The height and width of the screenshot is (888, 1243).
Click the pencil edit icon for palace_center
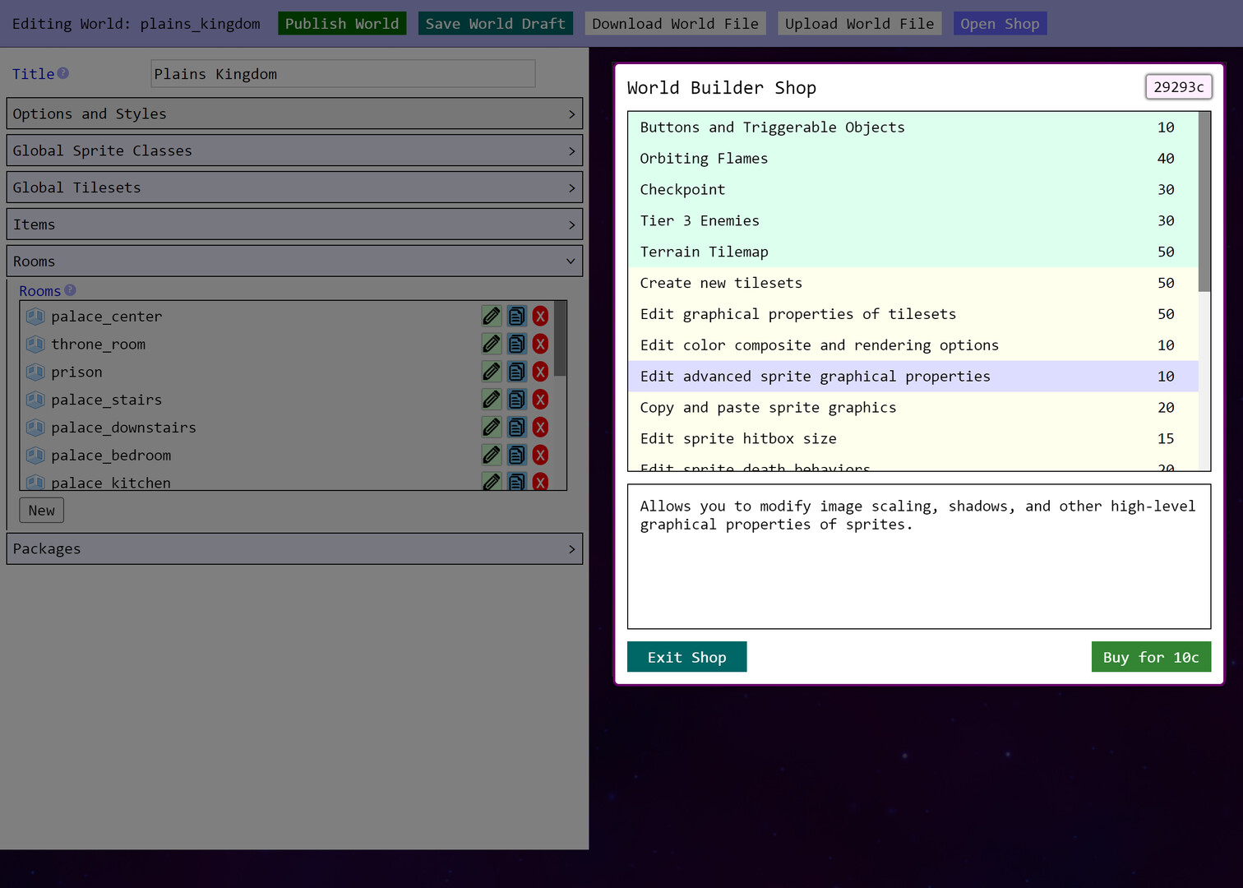[x=491, y=316]
